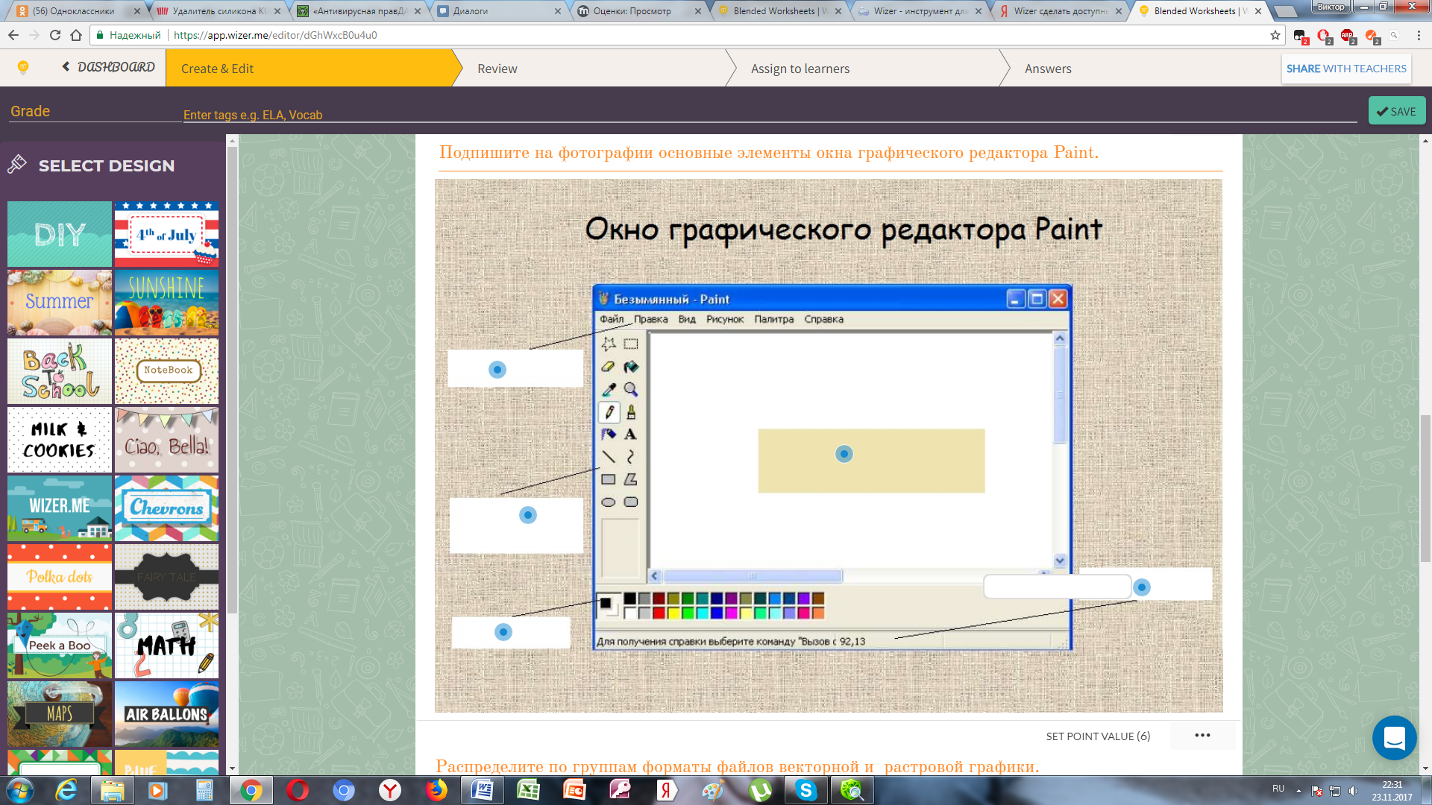Click the next question title about file formats

pos(737,766)
